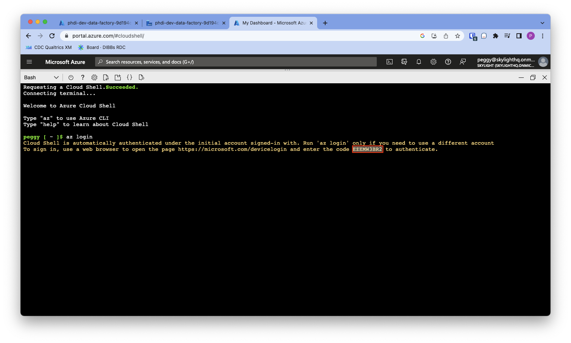Bookmark this page with star icon

point(458,36)
